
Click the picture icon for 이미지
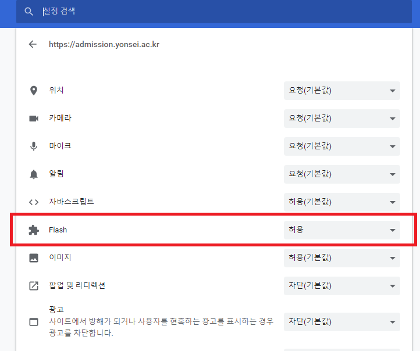coord(34,258)
